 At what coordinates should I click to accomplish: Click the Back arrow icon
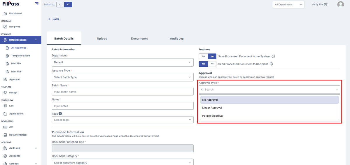coord(50,19)
